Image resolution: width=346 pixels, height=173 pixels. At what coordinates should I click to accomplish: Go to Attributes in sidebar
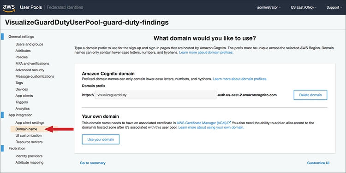point(23,51)
